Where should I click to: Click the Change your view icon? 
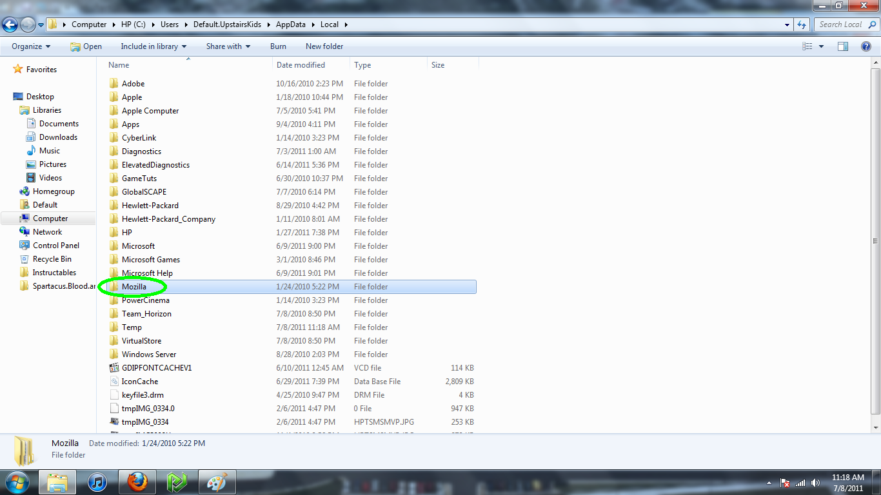[807, 46]
